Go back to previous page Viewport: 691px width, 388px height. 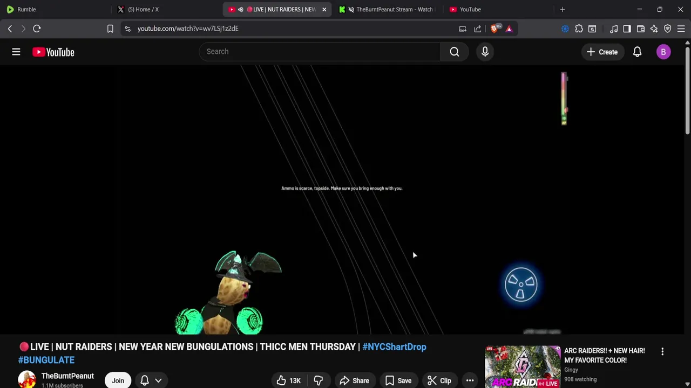(10, 29)
